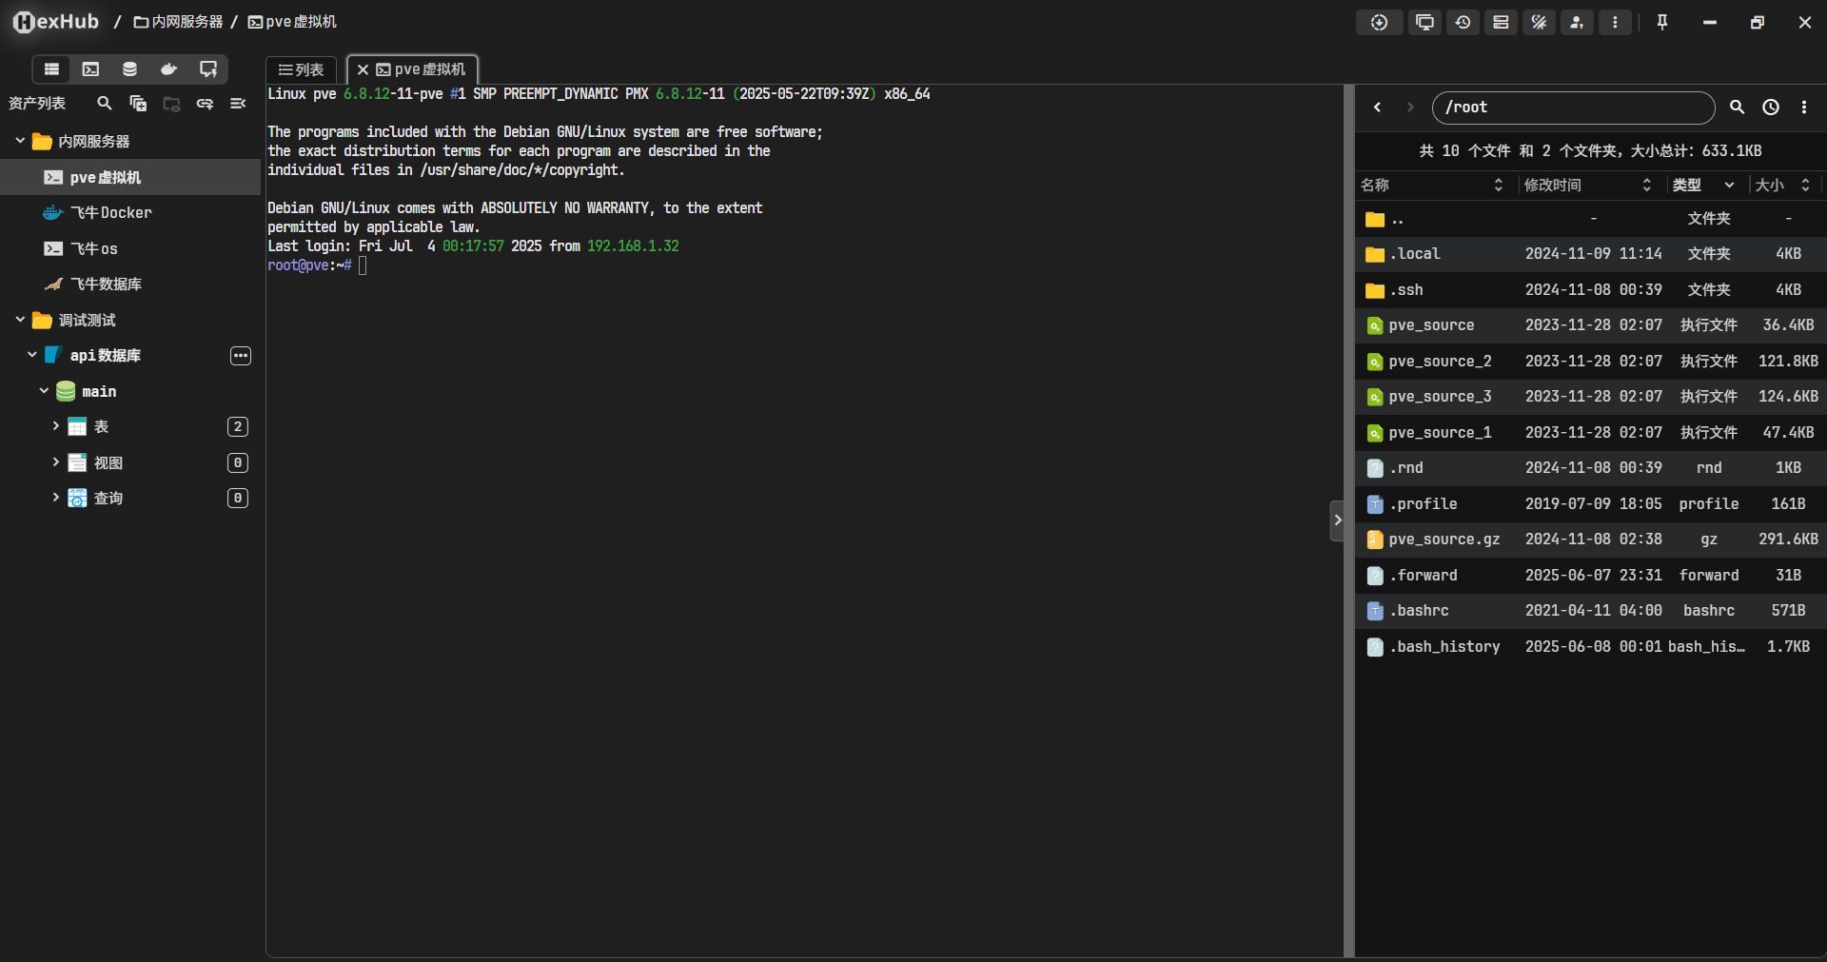Close the pve虚拟机 terminal tab
Image resolution: width=1827 pixels, height=962 pixels.
tap(363, 69)
